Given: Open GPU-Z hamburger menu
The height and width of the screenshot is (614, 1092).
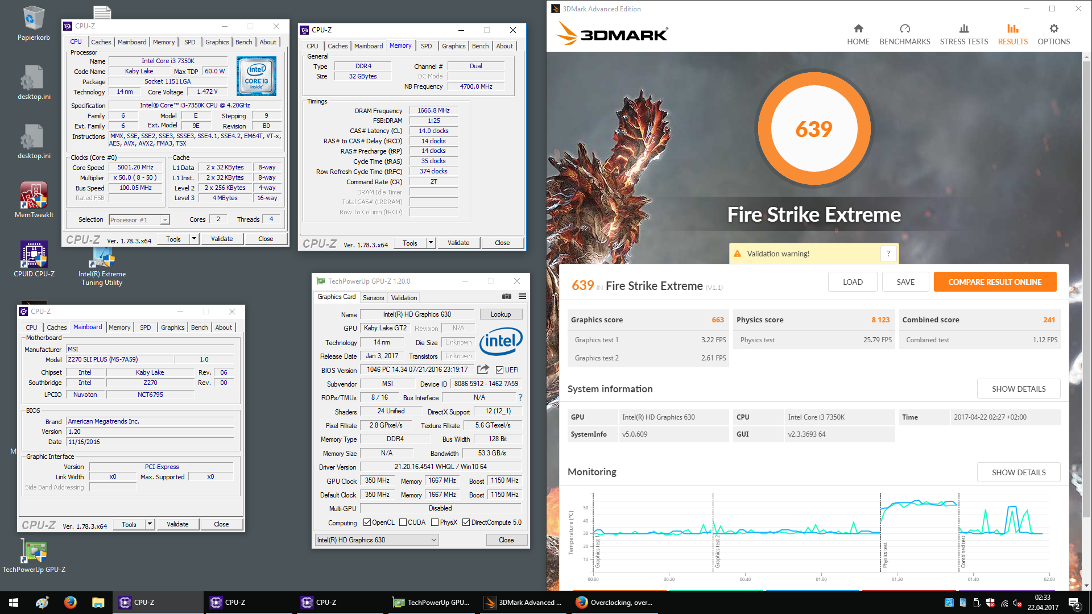Looking at the screenshot, I should pyautogui.click(x=522, y=296).
